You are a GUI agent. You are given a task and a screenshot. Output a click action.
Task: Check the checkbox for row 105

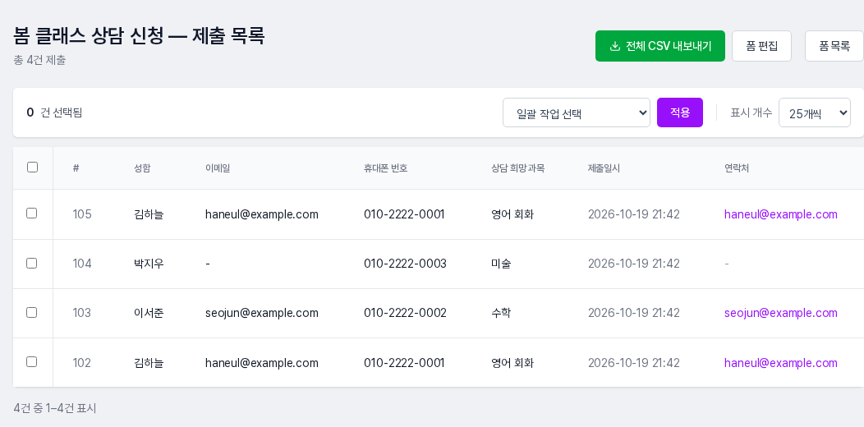(x=32, y=213)
